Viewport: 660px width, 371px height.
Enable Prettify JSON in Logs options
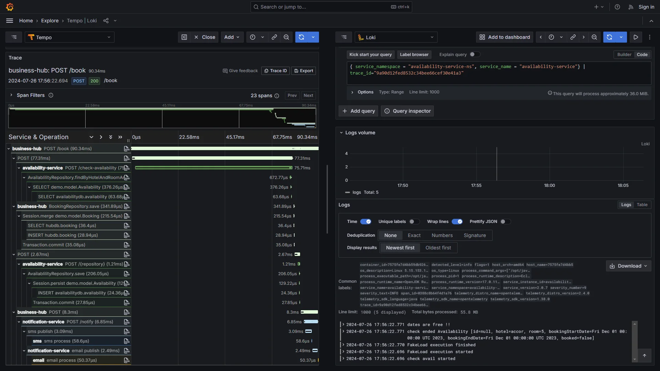click(505, 222)
